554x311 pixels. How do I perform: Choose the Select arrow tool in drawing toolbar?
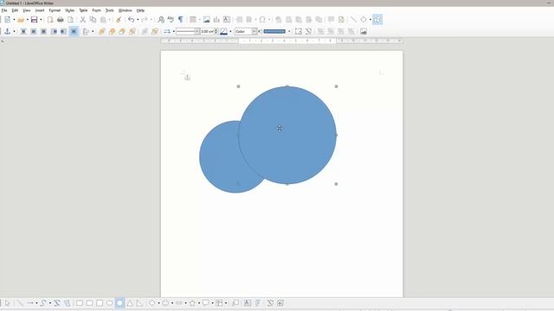coord(8,303)
